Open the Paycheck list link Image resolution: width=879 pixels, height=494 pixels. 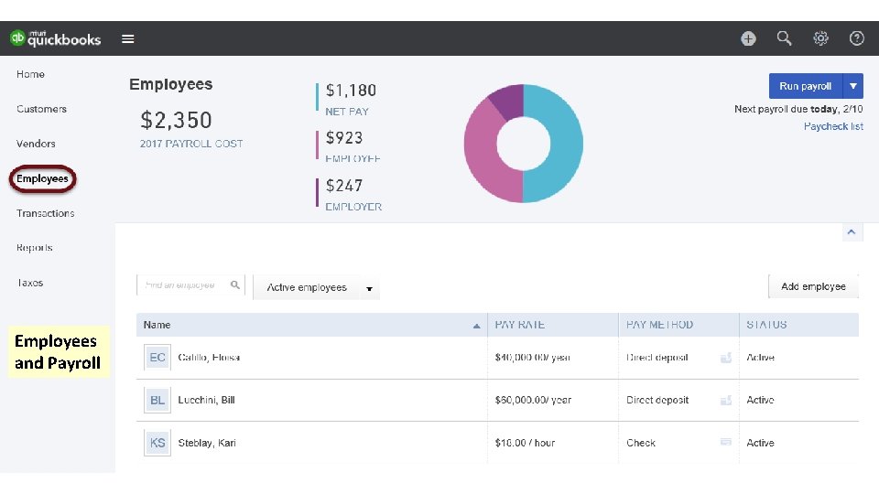[833, 126]
